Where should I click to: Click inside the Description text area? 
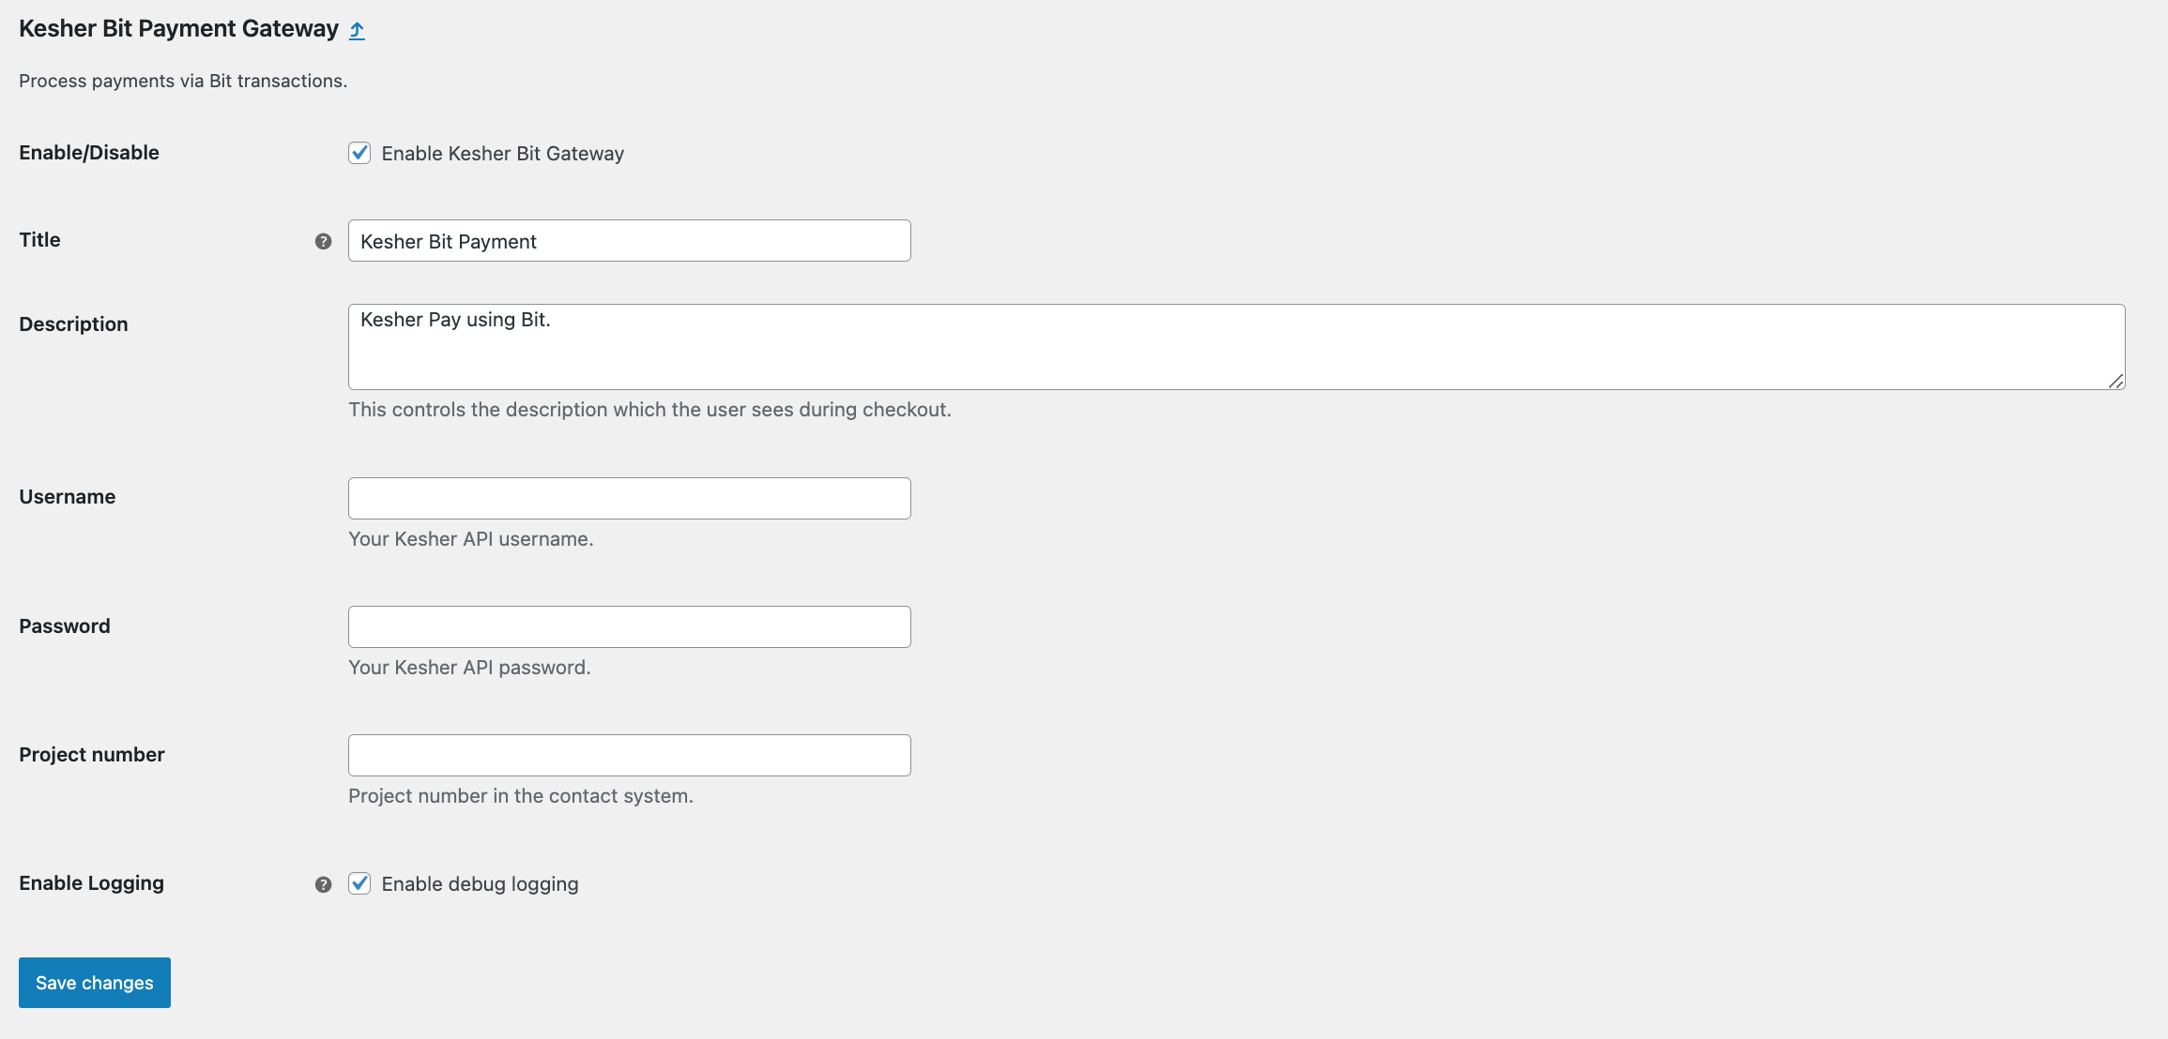point(1236,347)
